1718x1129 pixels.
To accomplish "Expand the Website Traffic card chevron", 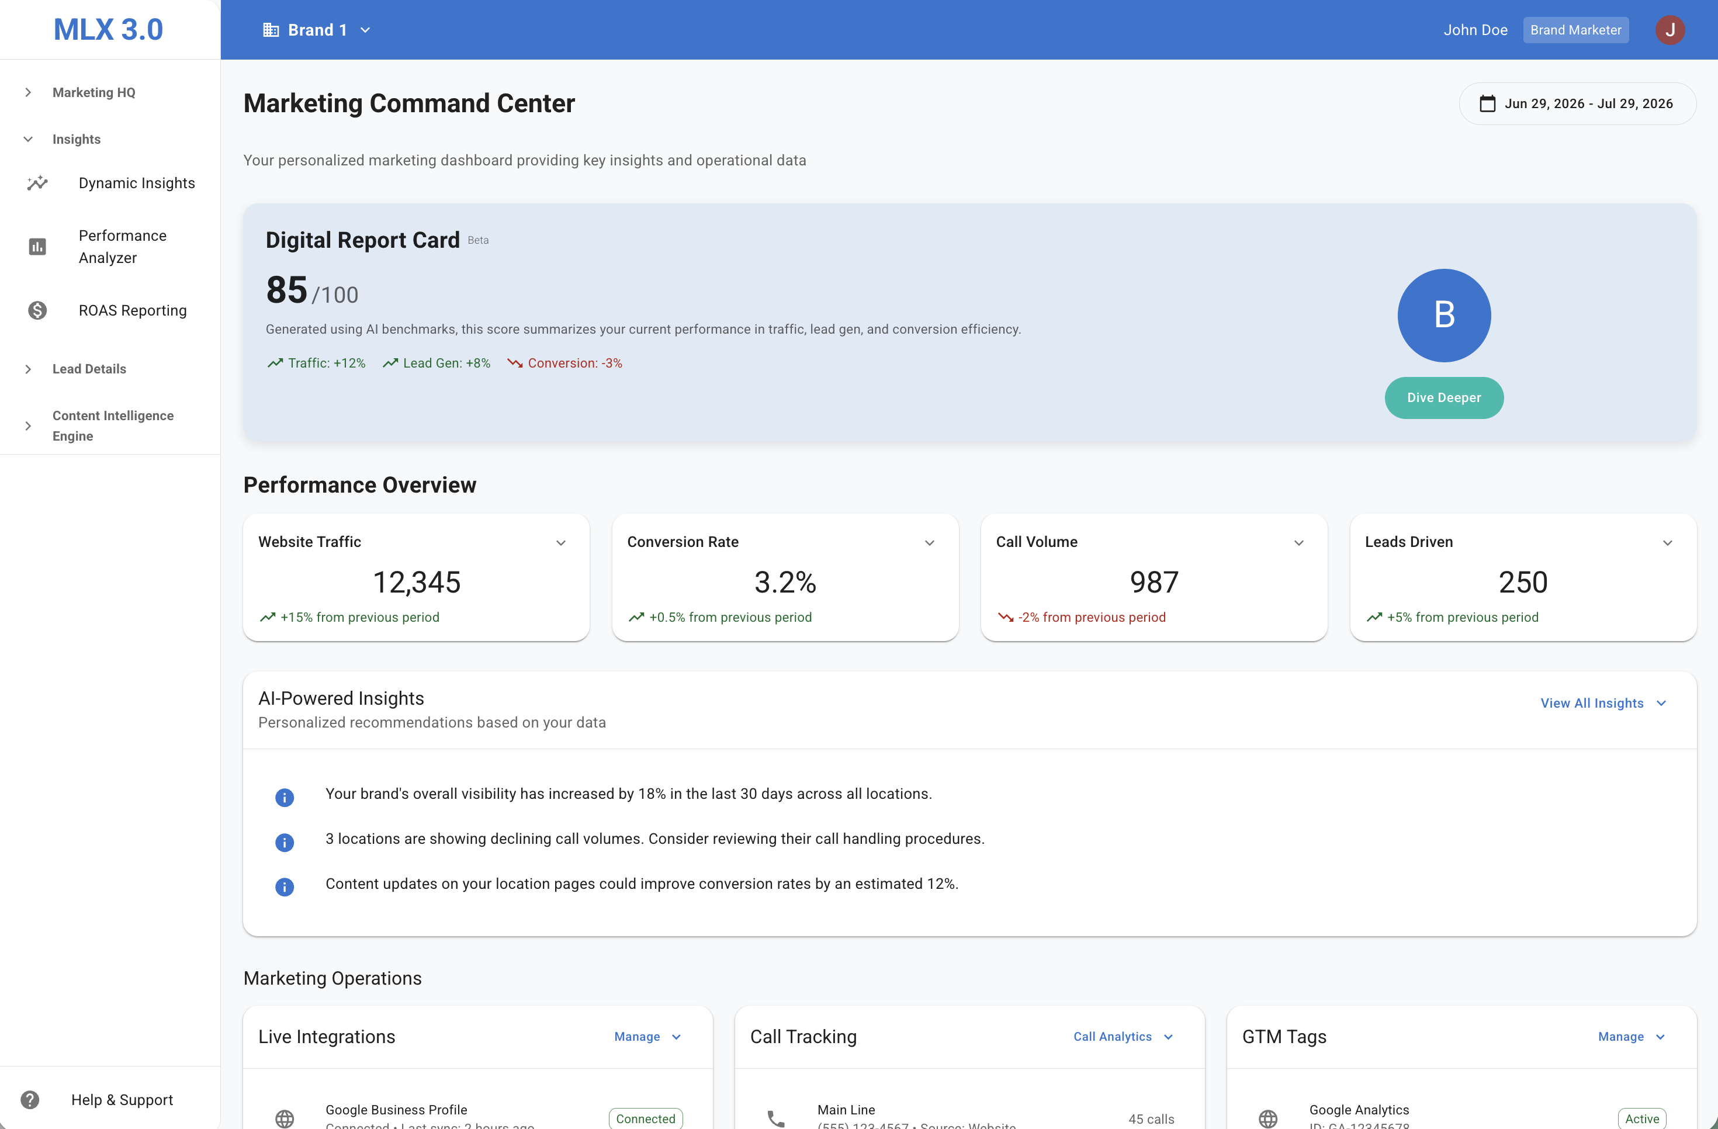I will pos(561,543).
